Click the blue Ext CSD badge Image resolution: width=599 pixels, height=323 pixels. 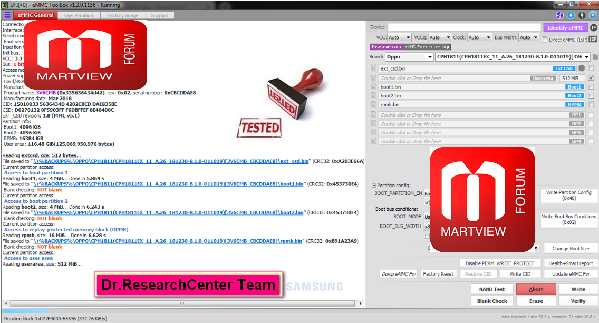pos(564,68)
